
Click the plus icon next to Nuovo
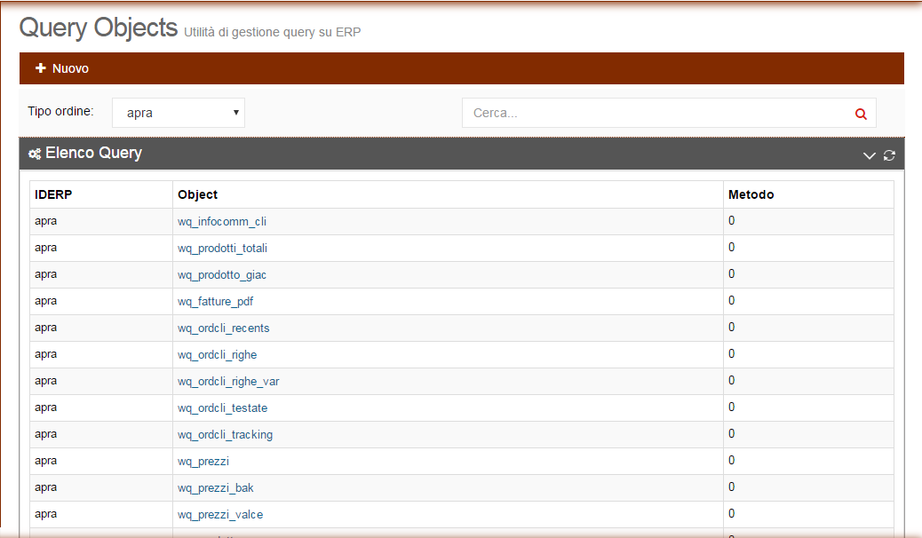pos(40,68)
